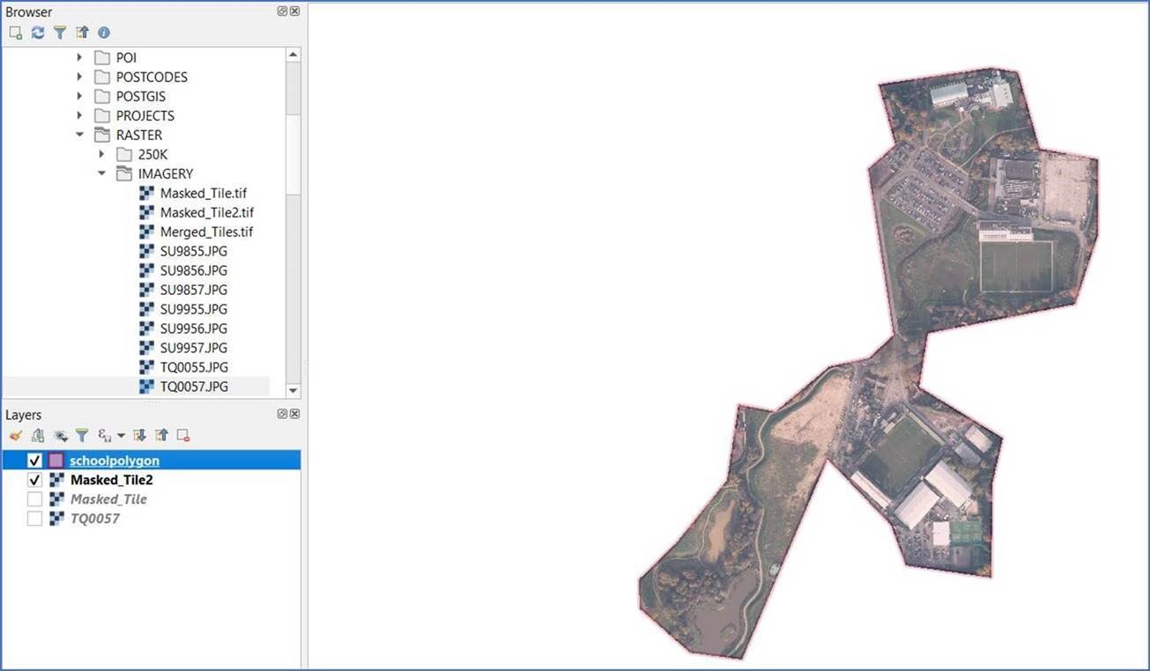Expand all layers in Layers panel
Screen dimensions: 1150x671
[x=139, y=435]
